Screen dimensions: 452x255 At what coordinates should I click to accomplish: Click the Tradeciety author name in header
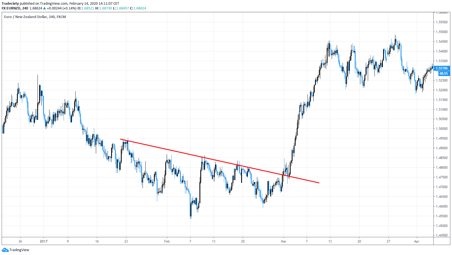tap(10, 4)
